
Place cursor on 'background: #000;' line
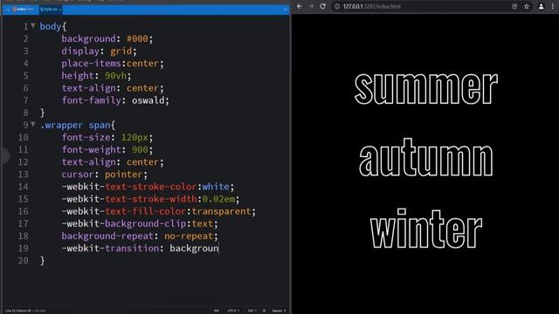coord(107,38)
